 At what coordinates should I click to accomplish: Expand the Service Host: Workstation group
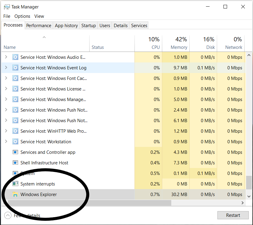[x=6, y=142]
